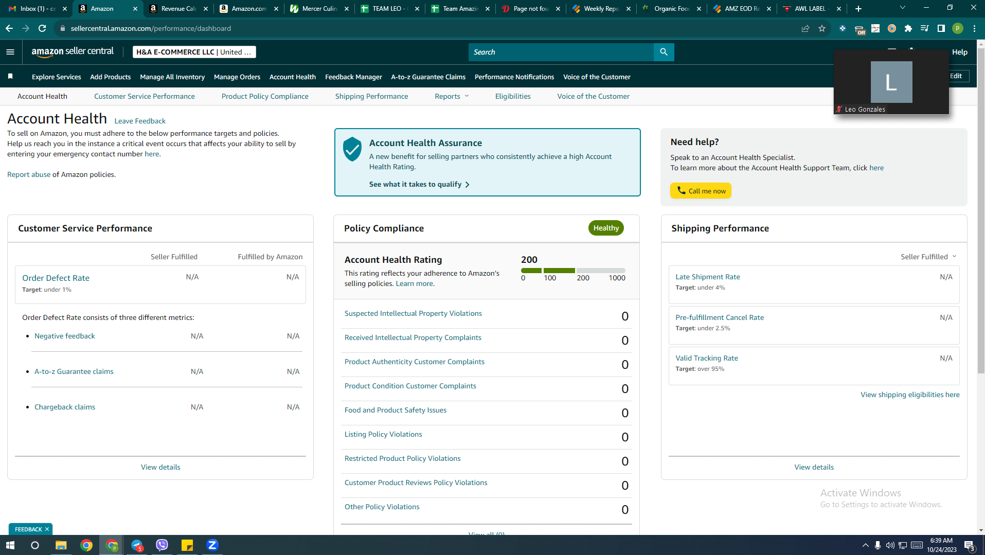Click the Valid Tracking Rate link
985x555 pixels.
coord(707,358)
